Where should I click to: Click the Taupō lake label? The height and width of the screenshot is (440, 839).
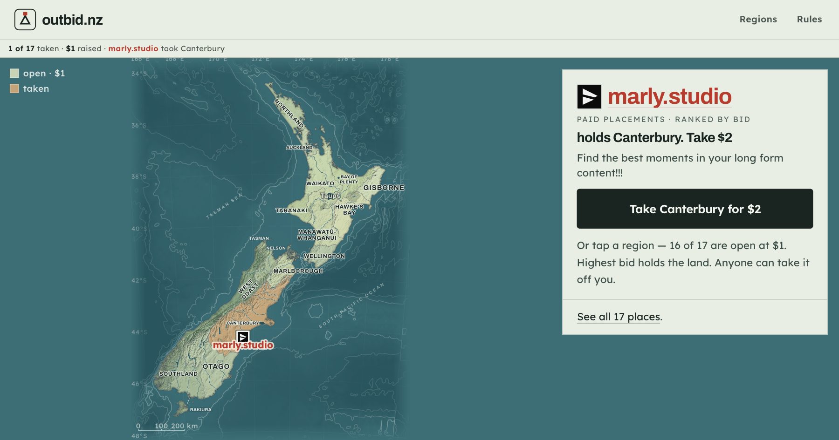click(x=330, y=196)
